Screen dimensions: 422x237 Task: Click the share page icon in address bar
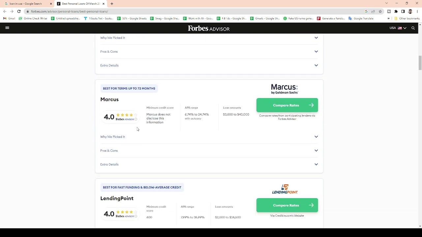click(x=373, y=12)
